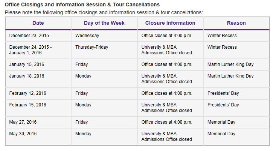
Task: Click the "Office Closings and Information Session" heading
Action: [x=82, y=5]
